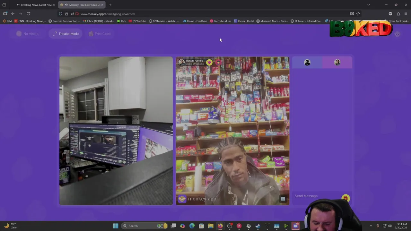This screenshot has height=231, width=411.
Task: Open the DIM bookmark
Action: click(x=7, y=21)
